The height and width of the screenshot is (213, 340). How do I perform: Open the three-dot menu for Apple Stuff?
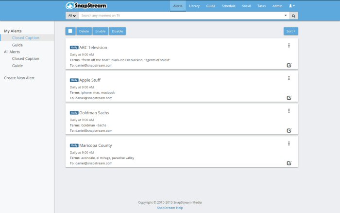coord(289,78)
